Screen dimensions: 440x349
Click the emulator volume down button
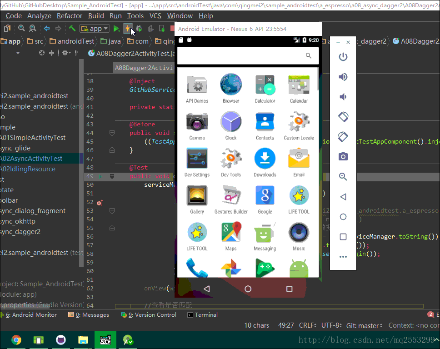[343, 97]
